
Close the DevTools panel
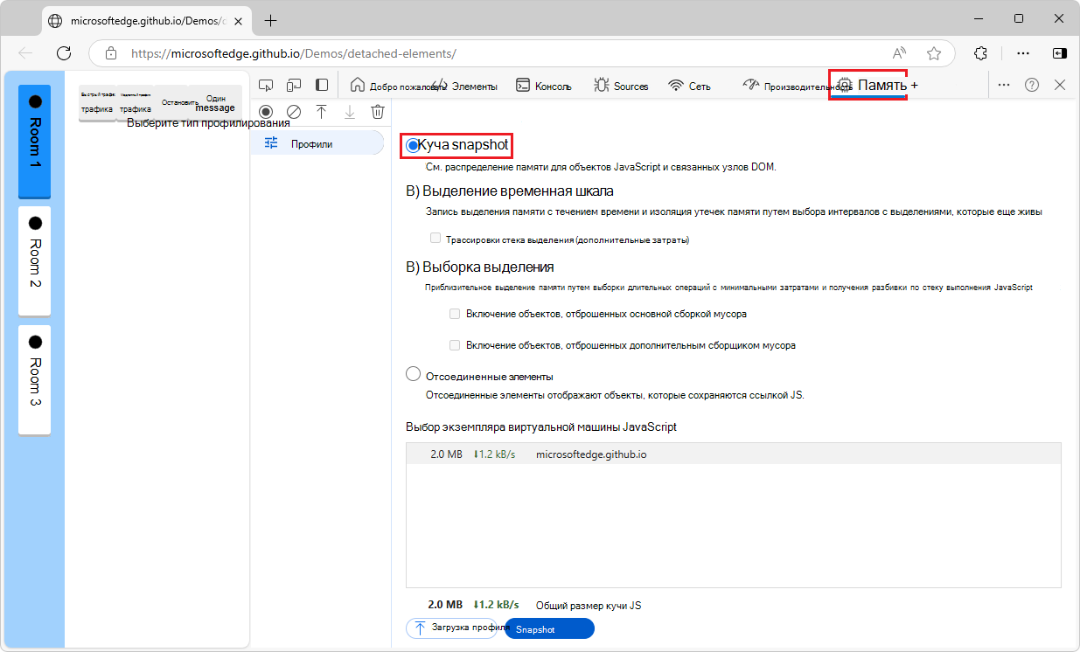(1060, 85)
